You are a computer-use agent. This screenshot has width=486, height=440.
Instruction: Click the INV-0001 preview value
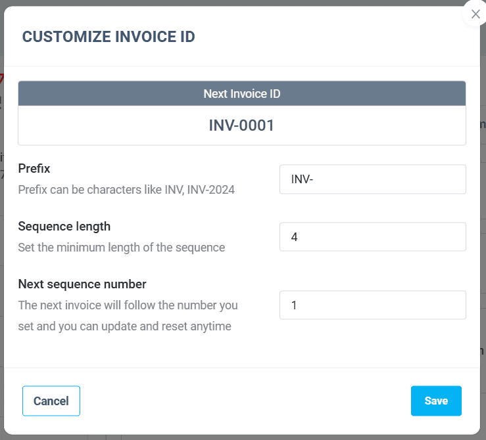241,125
